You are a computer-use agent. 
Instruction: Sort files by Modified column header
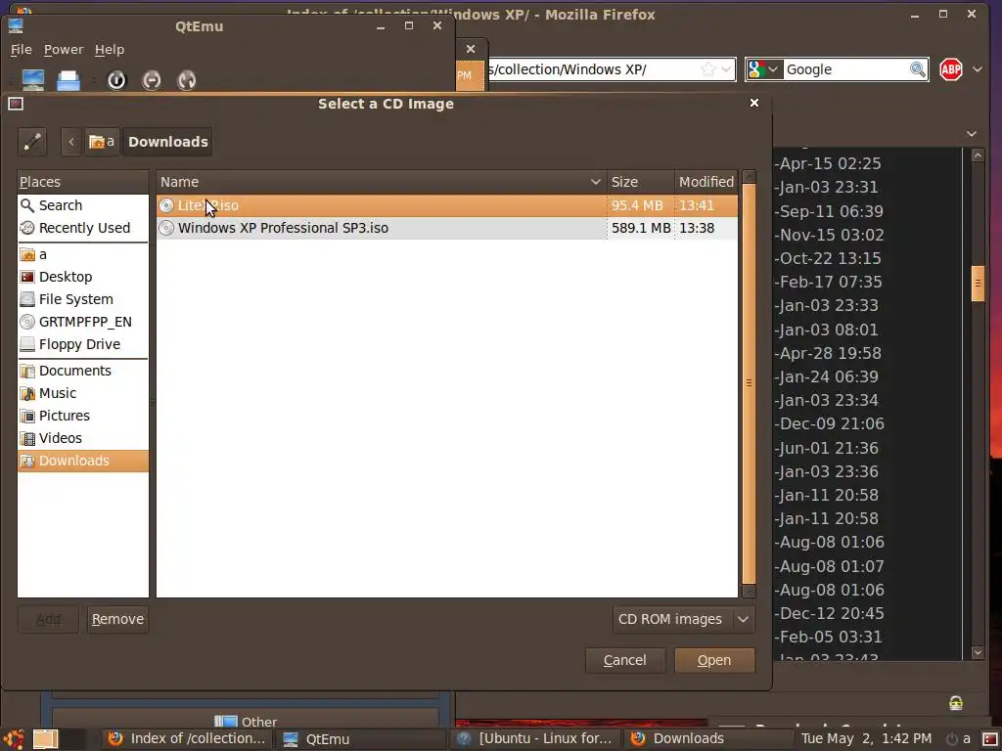(706, 182)
